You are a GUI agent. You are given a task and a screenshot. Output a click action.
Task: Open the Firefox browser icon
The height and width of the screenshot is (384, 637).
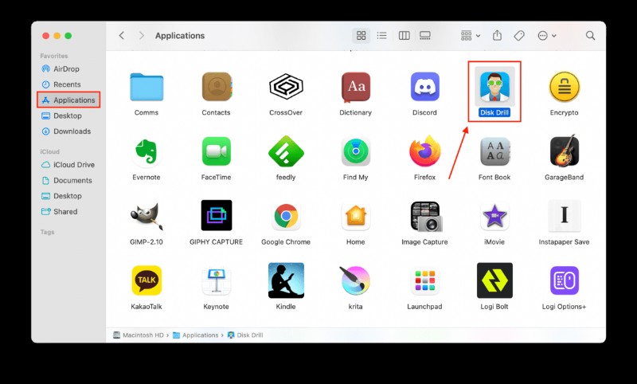pos(424,151)
